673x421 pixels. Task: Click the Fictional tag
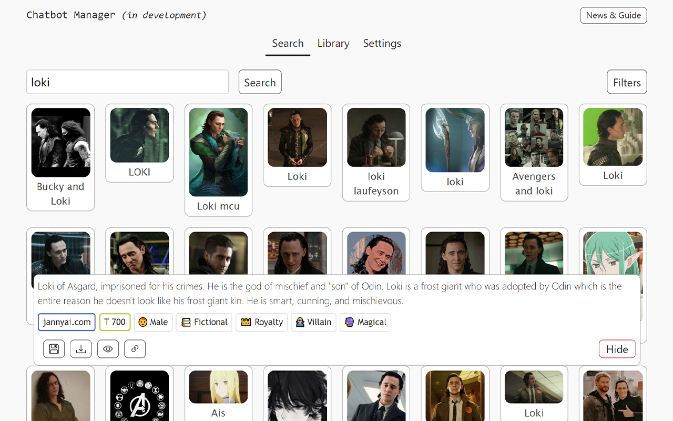(x=204, y=322)
